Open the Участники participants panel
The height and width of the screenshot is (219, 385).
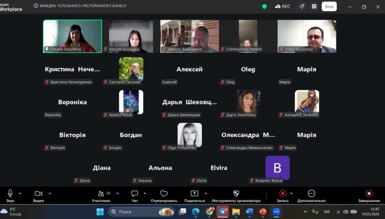(101, 195)
